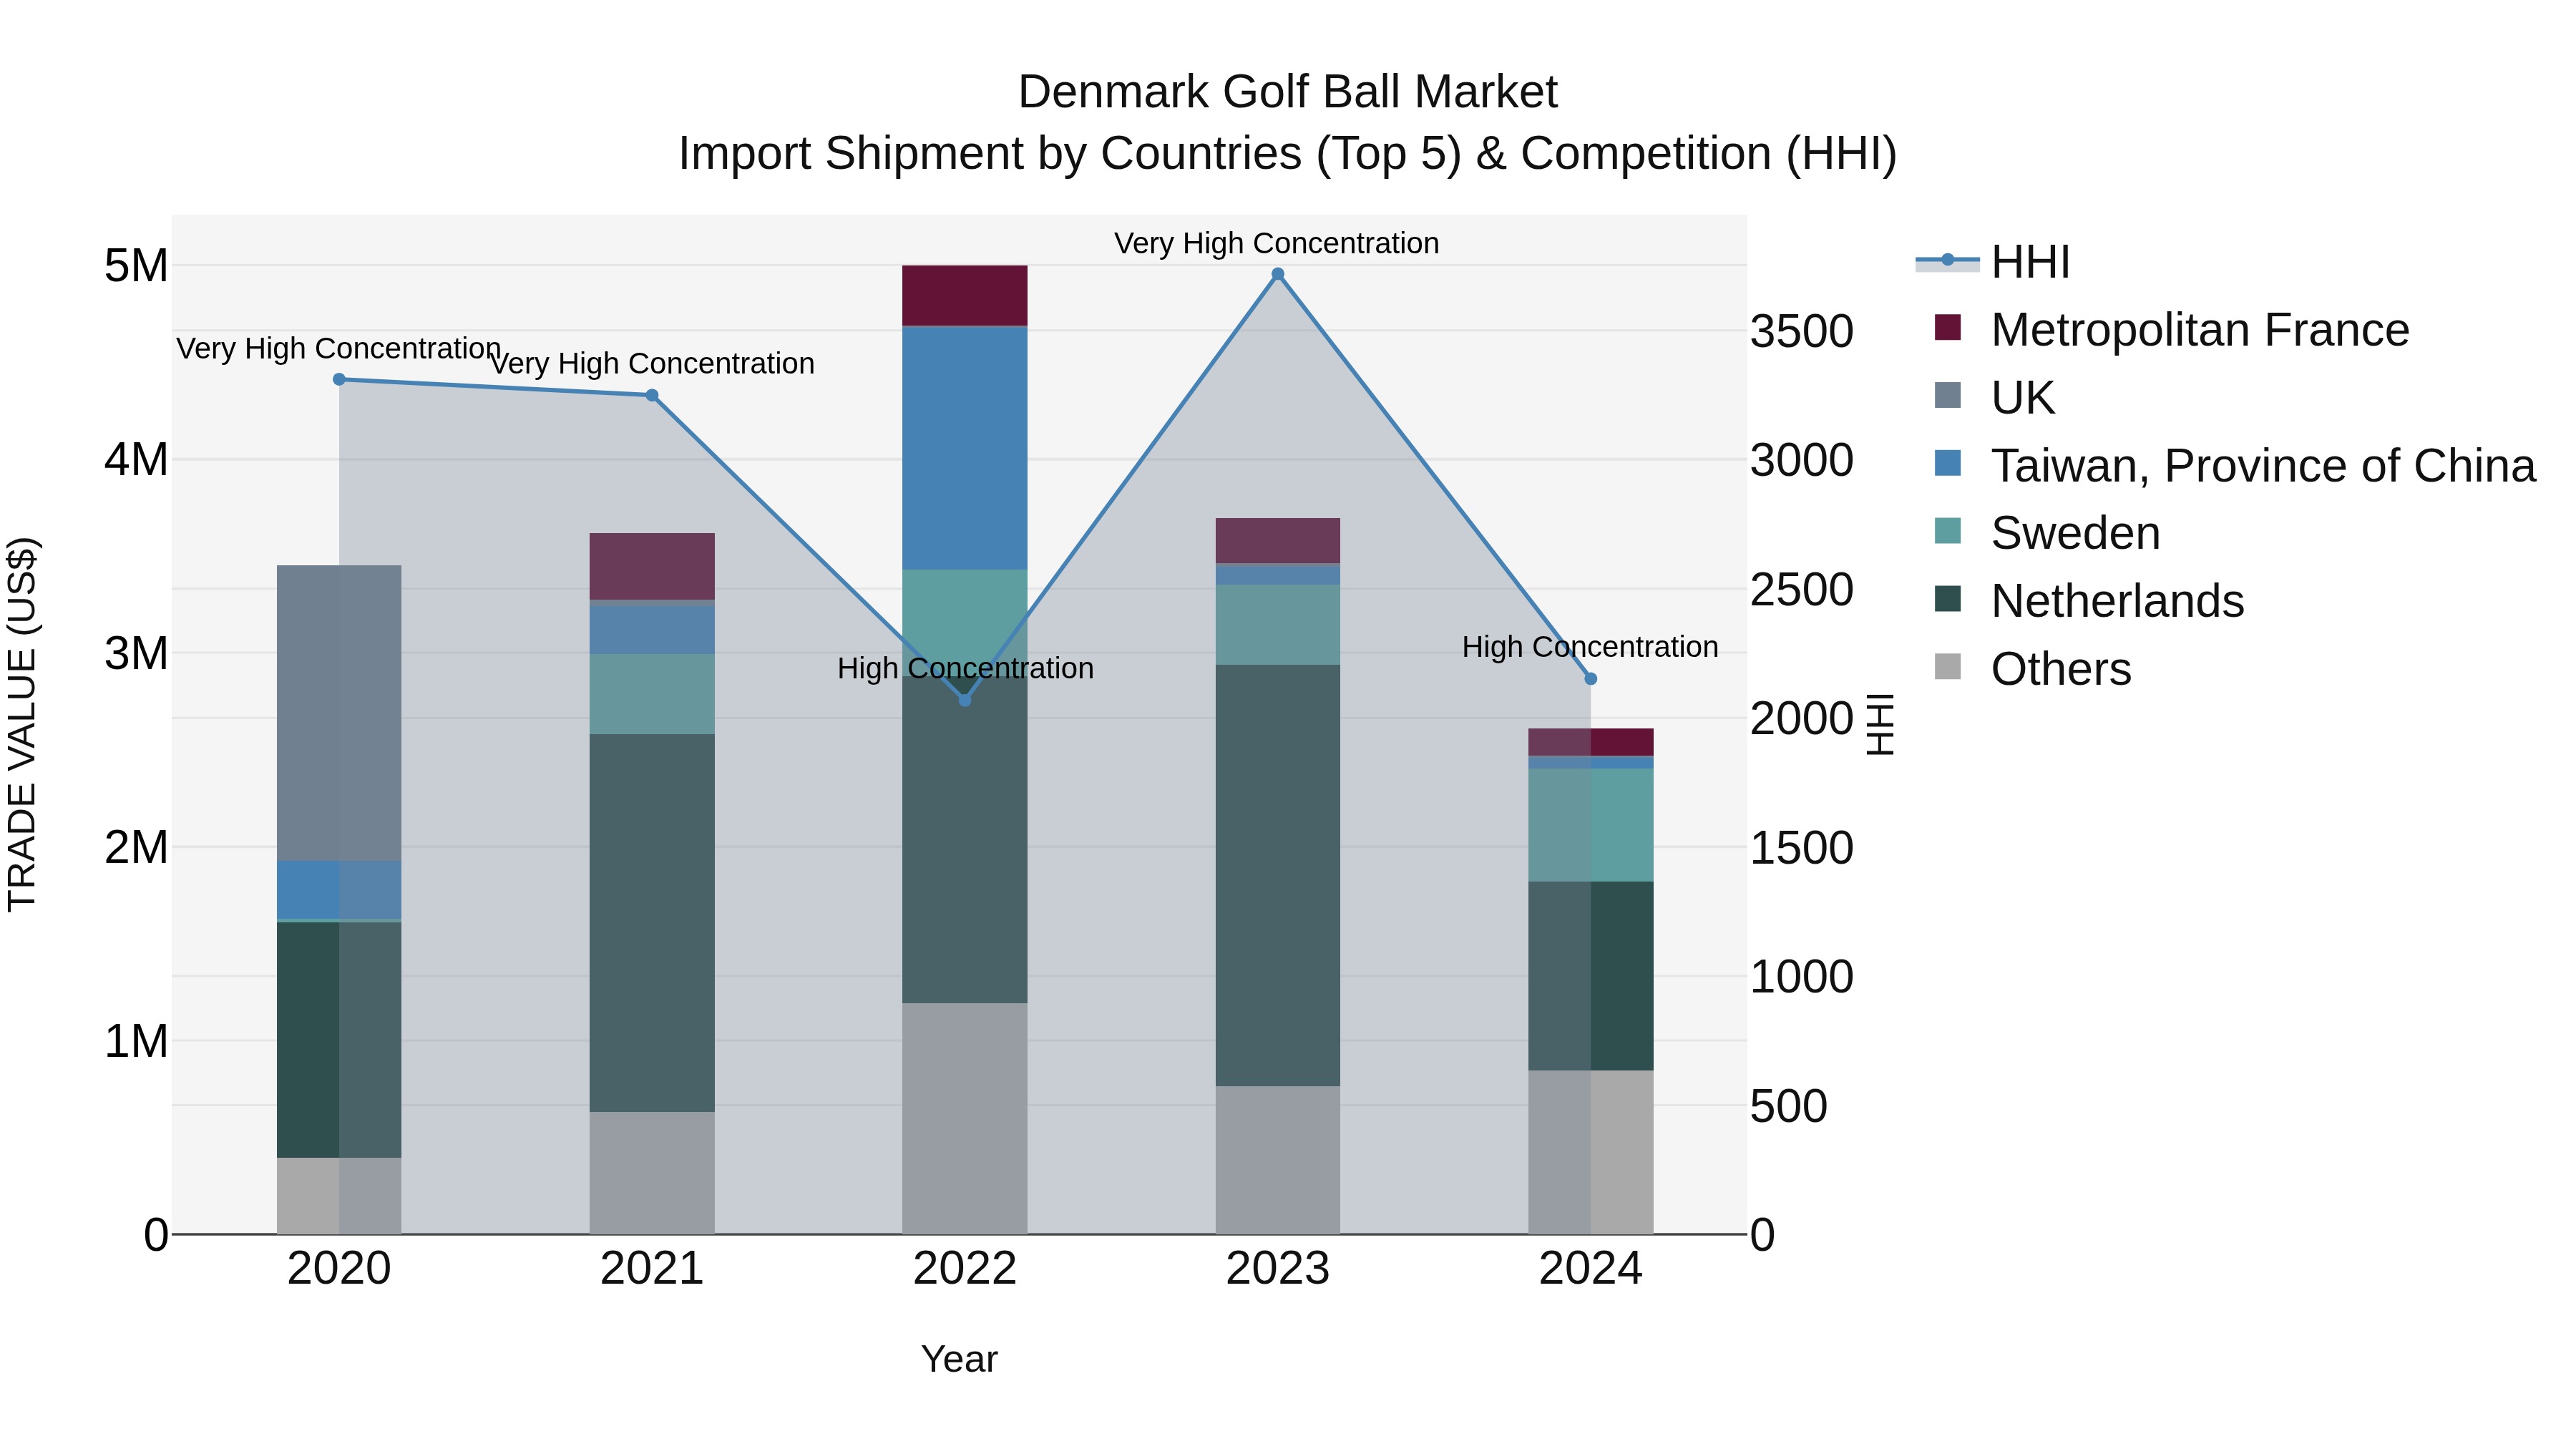2576x1449 pixels.
Task: Click the Very High Concentration label above 2020
Action: coord(339,349)
